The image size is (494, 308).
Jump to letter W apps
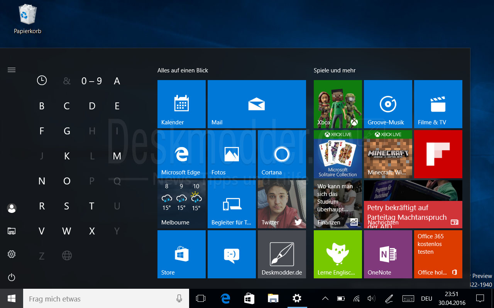click(x=67, y=231)
